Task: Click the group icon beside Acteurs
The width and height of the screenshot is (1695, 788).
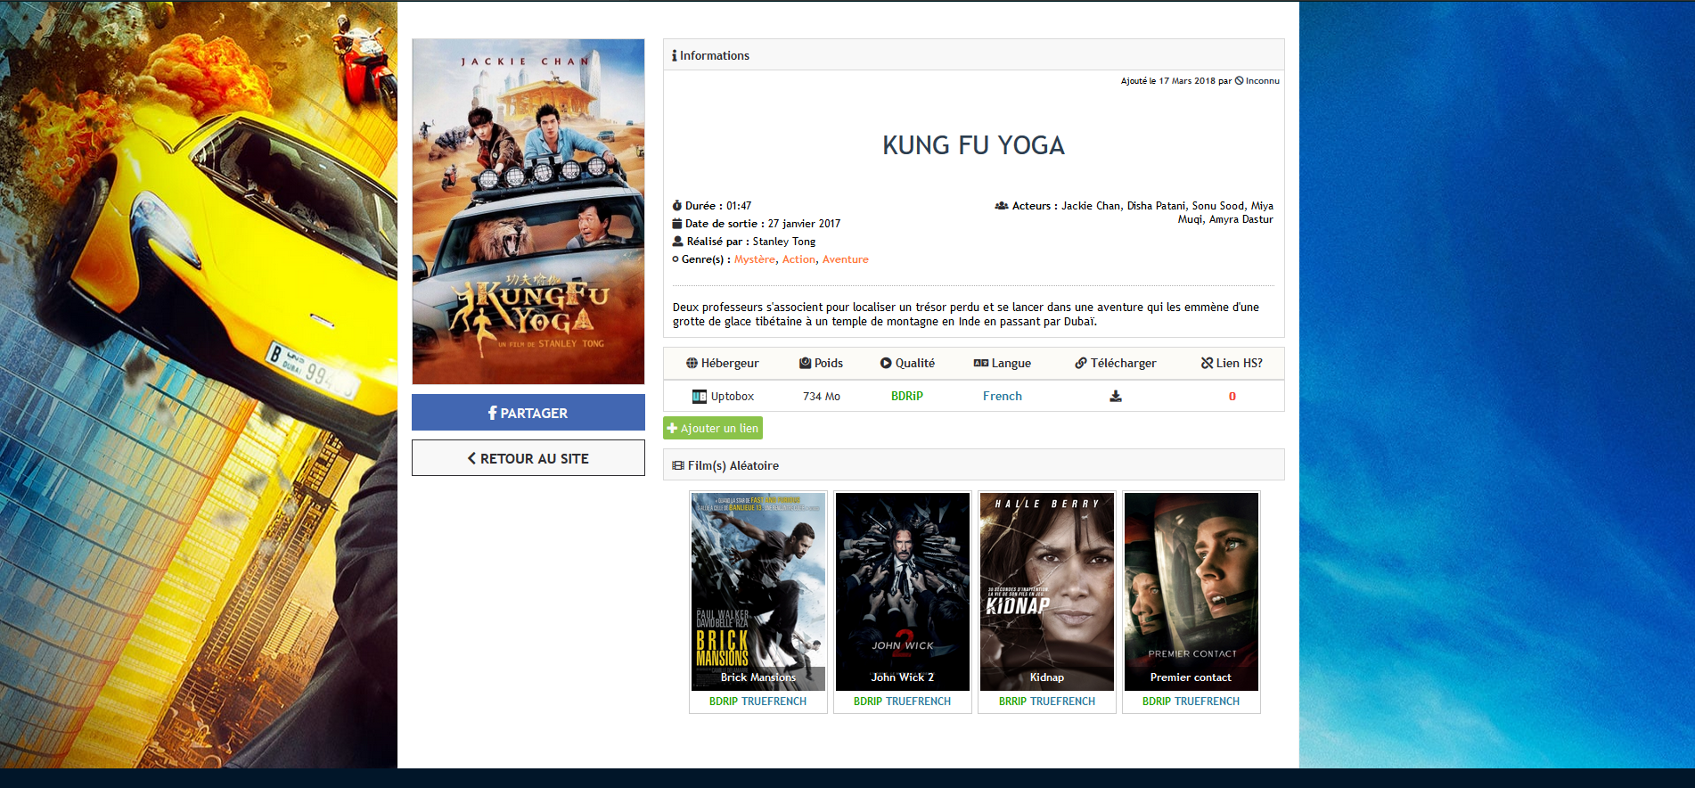Action: point(1002,206)
